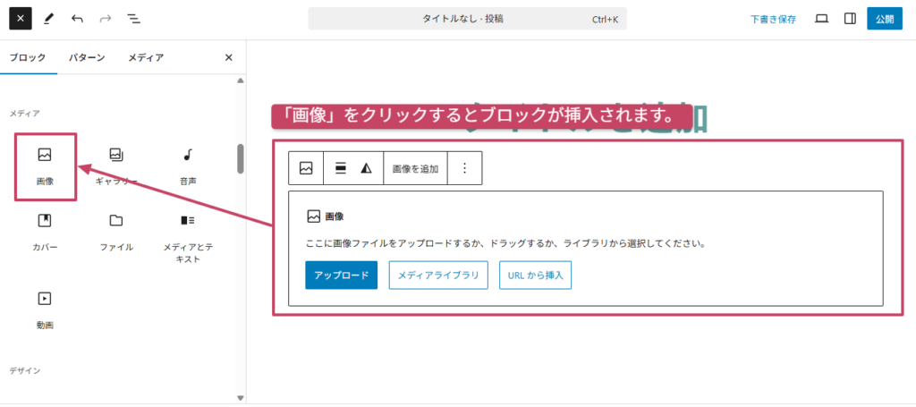Insert the メディアとテキスト block
The height and width of the screenshot is (407, 916).
(188, 237)
